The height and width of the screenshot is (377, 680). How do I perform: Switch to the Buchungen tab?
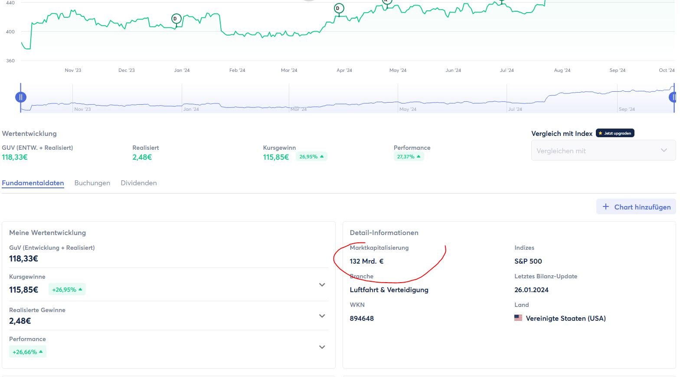(x=92, y=183)
